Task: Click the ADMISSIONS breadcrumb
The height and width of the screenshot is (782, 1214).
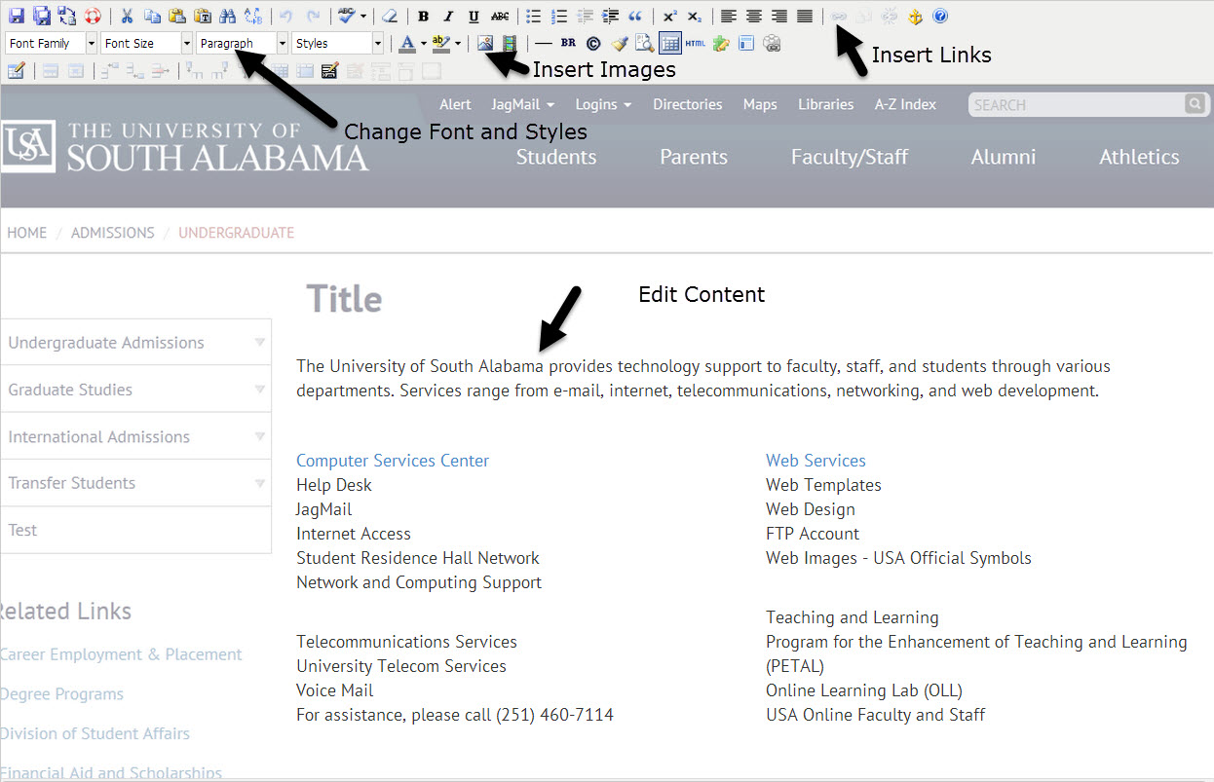Action: 113,233
